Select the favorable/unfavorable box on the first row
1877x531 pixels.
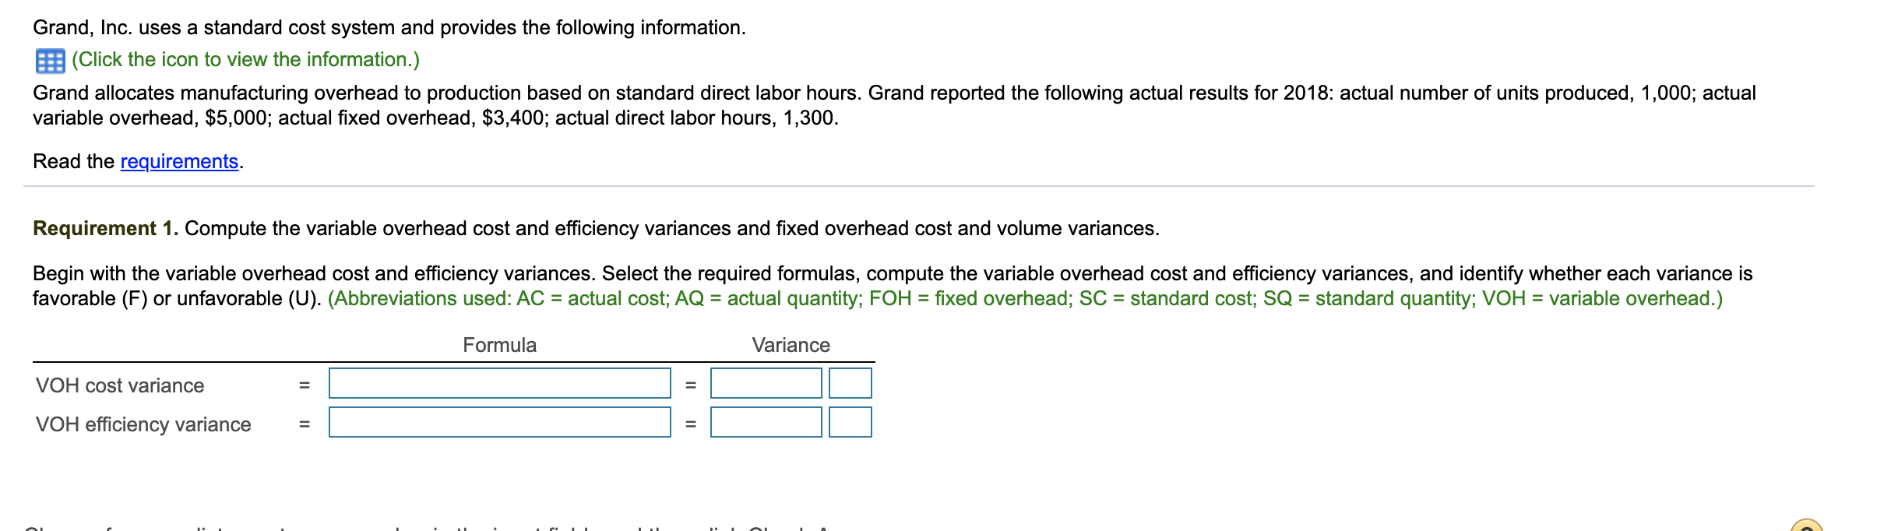click(849, 384)
